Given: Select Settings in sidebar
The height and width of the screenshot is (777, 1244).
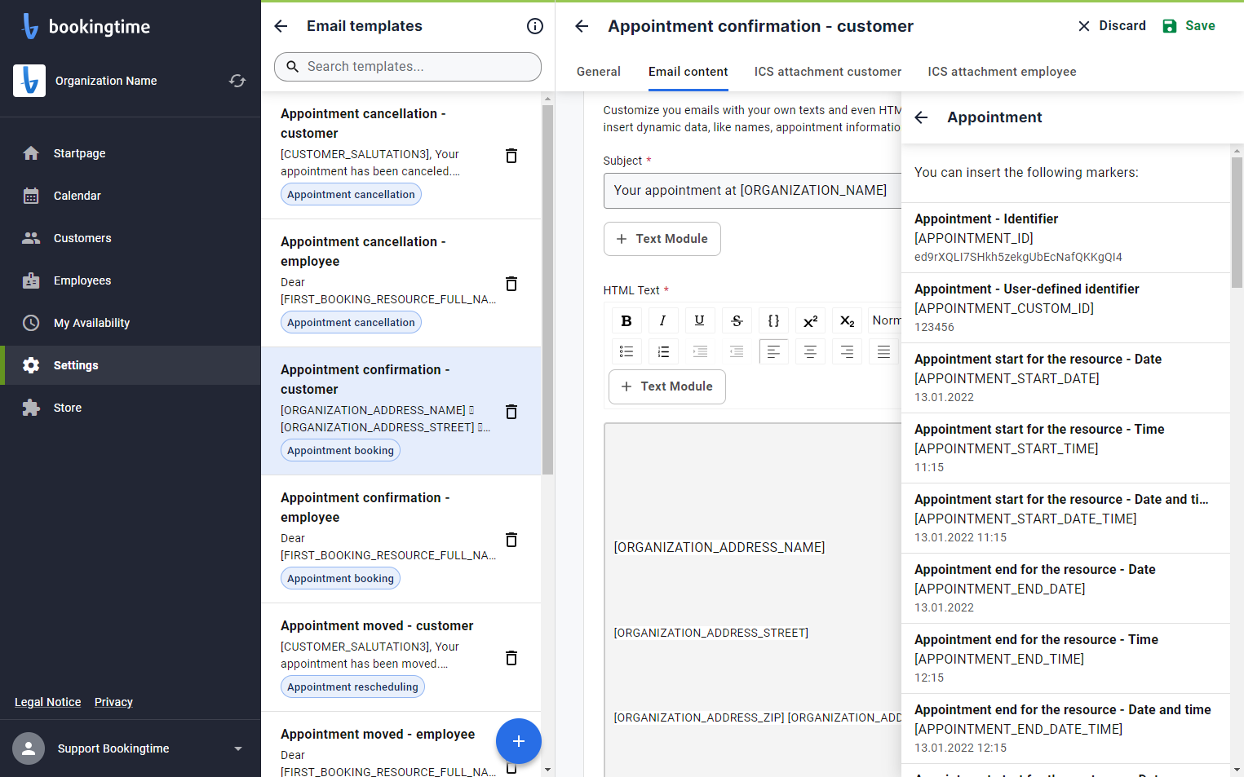Looking at the screenshot, I should pyautogui.click(x=131, y=365).
